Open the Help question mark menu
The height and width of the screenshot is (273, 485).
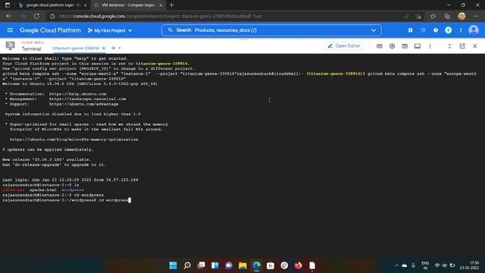click(436, 30)
